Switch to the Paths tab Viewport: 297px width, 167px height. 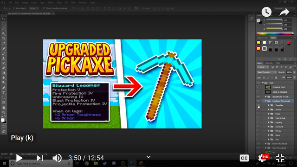click(278, 63)
